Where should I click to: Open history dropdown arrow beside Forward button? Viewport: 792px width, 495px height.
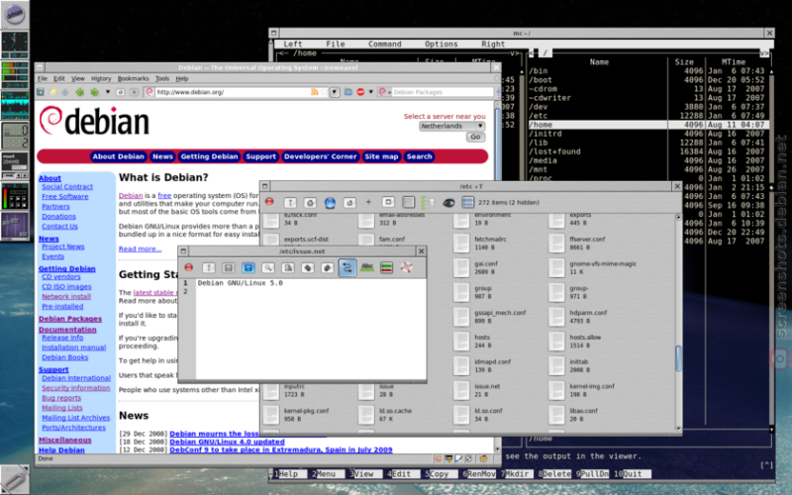click(108, 92)
